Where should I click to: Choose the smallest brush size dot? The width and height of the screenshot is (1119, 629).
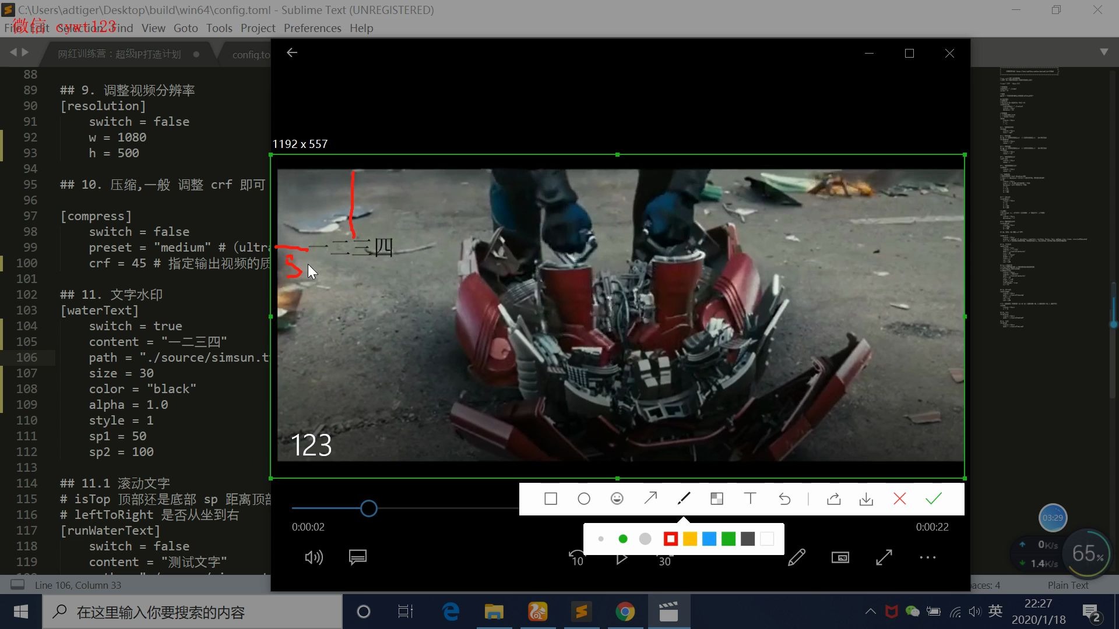point(600,539)
